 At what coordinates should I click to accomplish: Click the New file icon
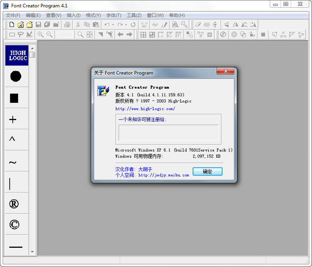tap(11, 24)
